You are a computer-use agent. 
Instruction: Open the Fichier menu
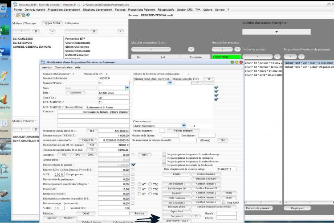18,10
